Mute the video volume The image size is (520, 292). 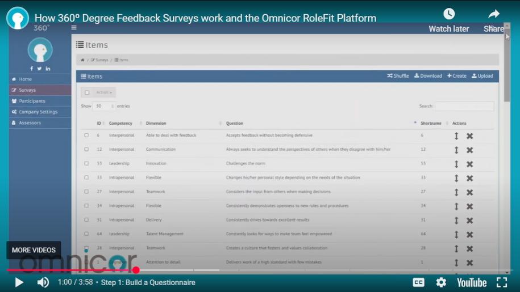pyautogui.click(x=43, y=282)
